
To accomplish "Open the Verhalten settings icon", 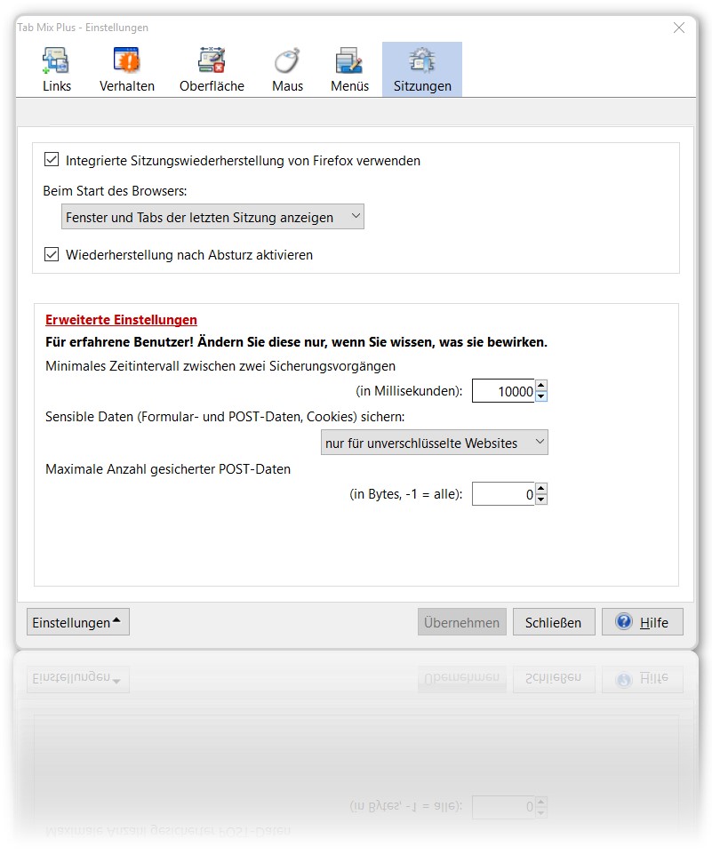I will pyautogui.click(x=126, y=60).
